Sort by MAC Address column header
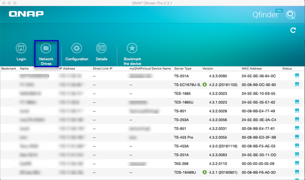The width and height of the screenshot is (305, 180). pos(252,69)
